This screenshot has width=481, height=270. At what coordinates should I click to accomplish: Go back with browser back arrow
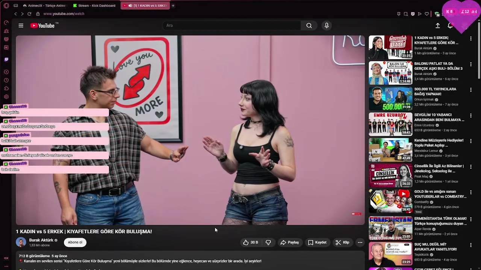(15, 14)
